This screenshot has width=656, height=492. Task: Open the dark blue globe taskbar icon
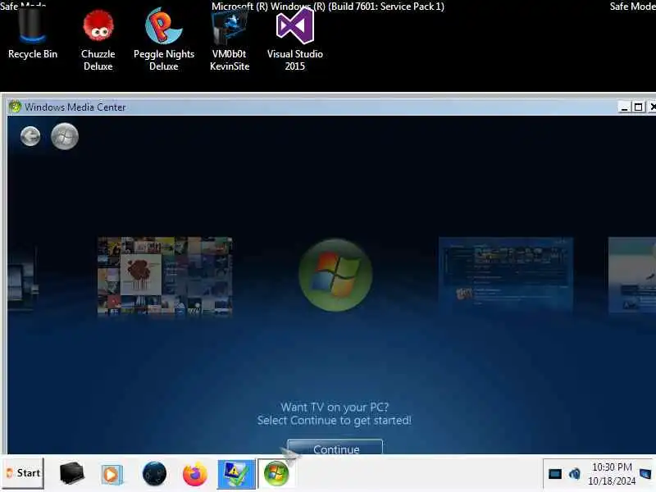(x=154, y=474)
